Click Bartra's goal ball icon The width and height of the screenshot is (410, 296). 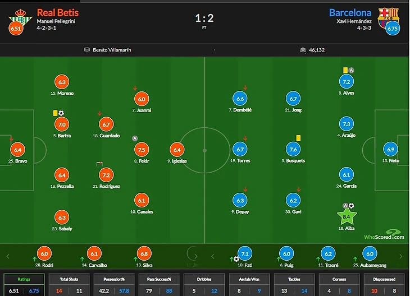pyautogui.click(x=61, y=113)
